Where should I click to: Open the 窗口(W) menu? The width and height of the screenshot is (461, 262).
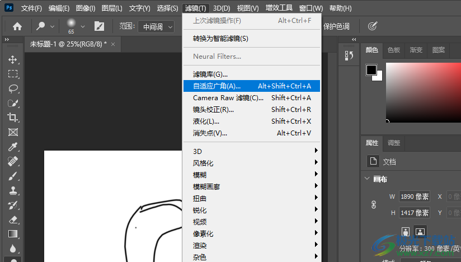coord(311,8)
